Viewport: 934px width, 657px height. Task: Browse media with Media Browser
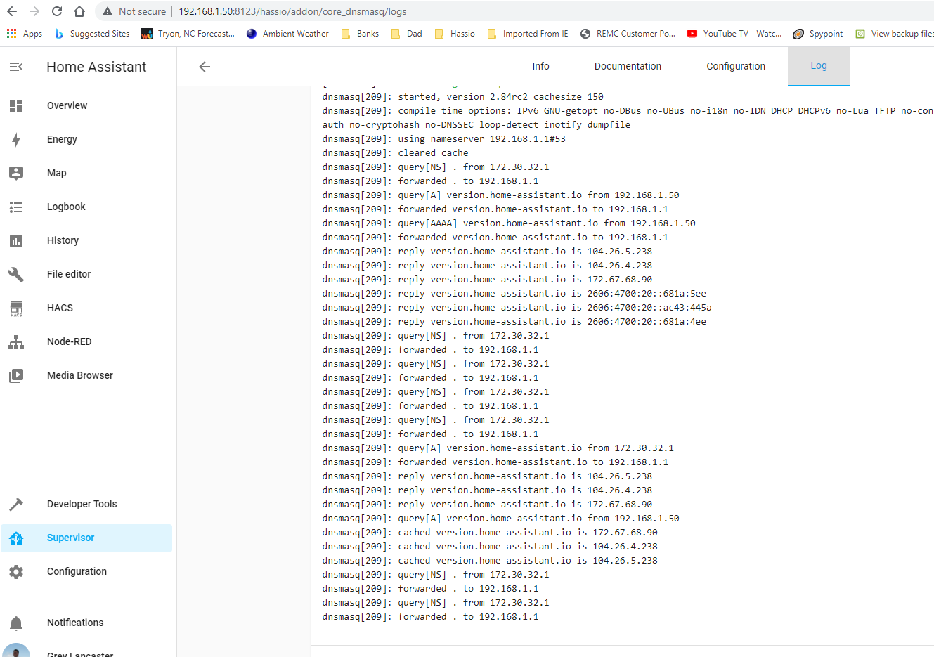pos(79,375)
